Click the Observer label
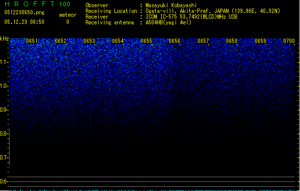Screen dimensions: 300x191 click(97, 5)
